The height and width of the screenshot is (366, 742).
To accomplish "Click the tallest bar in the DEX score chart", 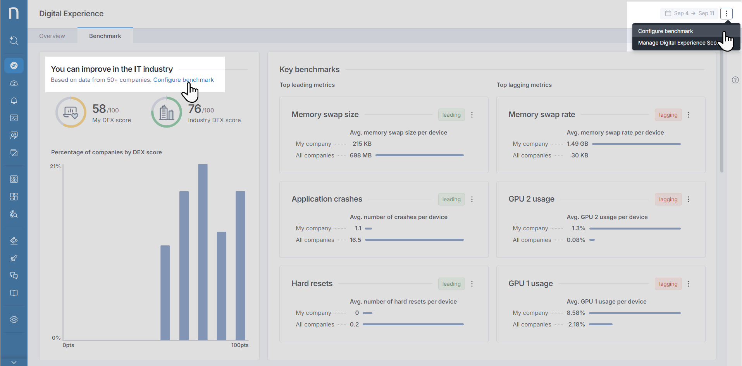I will pos(203,252).
